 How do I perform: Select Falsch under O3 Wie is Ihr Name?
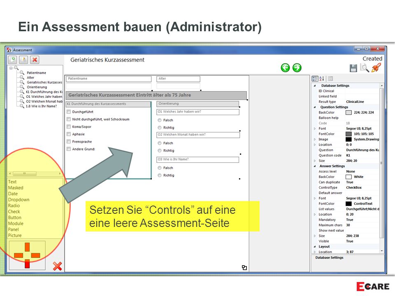pyautogui.click(x=160, y=168)
